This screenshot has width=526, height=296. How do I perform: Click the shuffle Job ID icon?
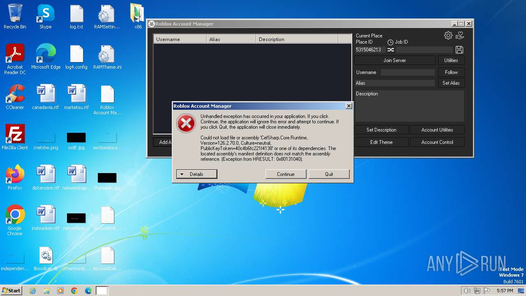(390, 50)
